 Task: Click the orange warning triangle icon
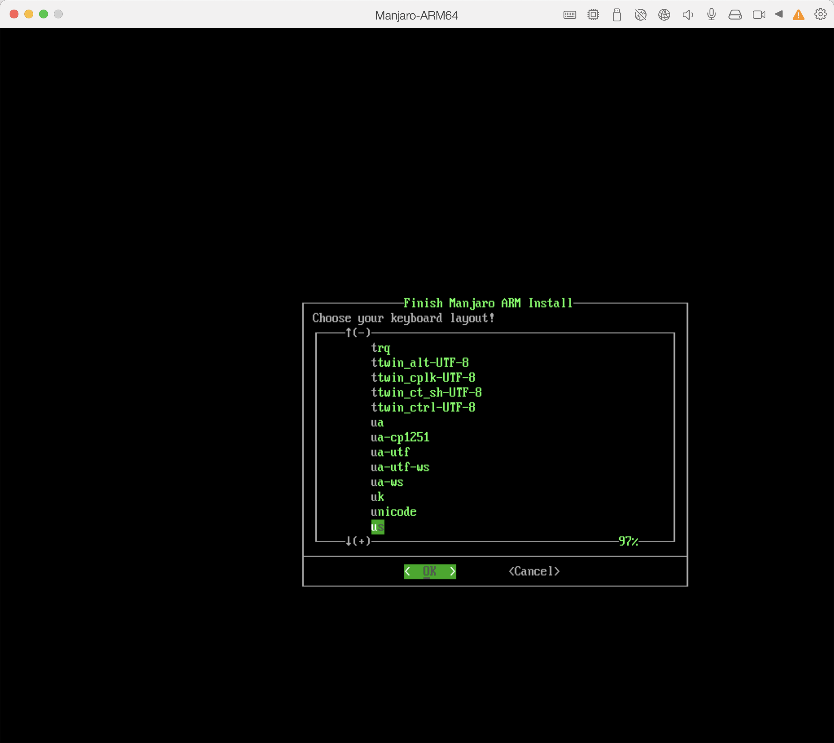click(x=799, y=15)
